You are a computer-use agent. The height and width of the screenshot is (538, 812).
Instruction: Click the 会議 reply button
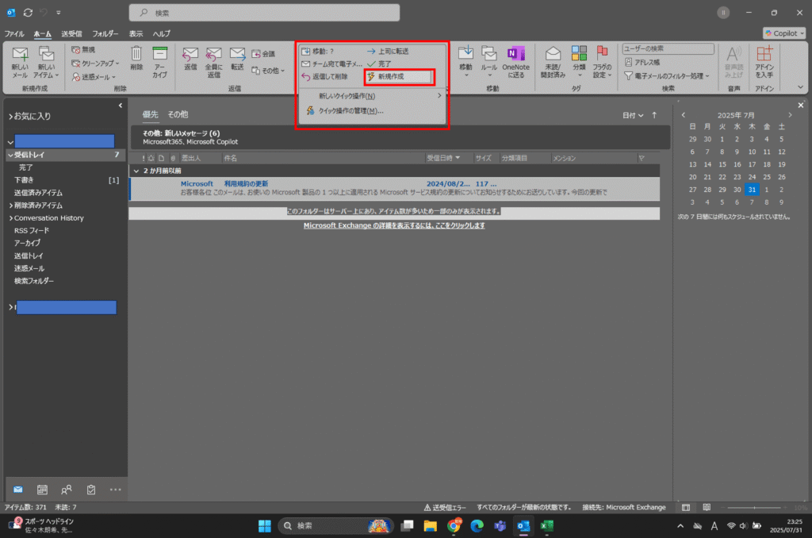point(263,54)
